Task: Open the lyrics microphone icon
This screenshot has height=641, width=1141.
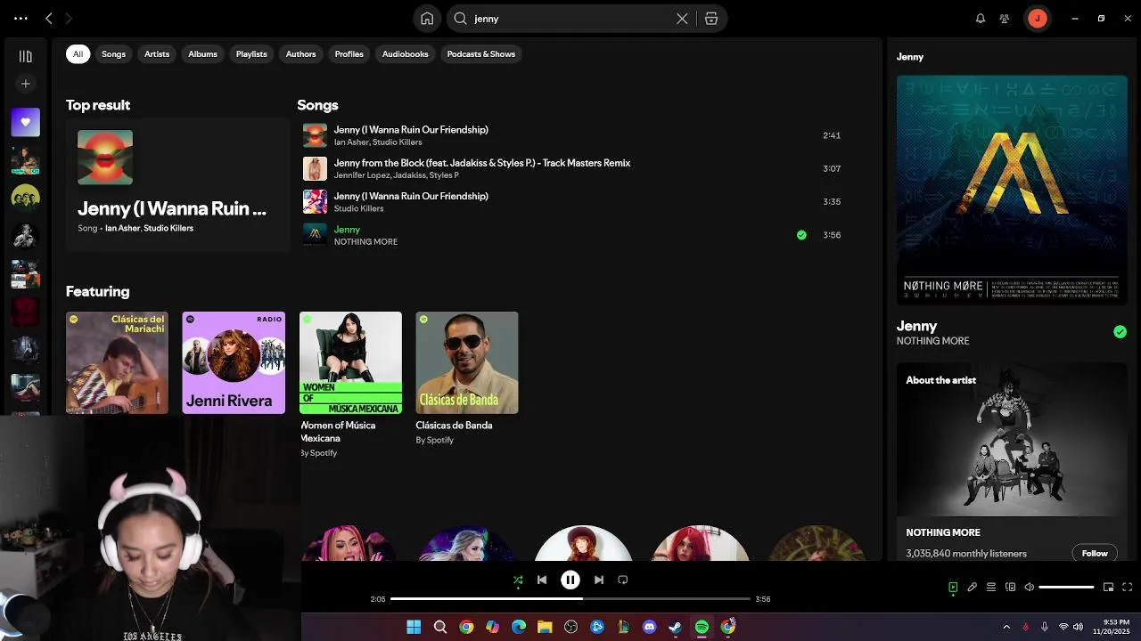Action: point(973,588)
